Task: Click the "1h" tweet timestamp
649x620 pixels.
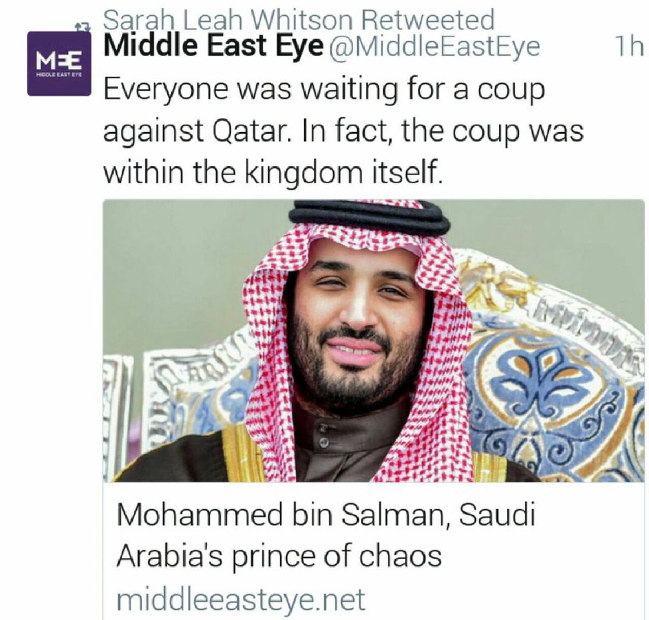Action: pyautogui.click(x=630, y=47)
